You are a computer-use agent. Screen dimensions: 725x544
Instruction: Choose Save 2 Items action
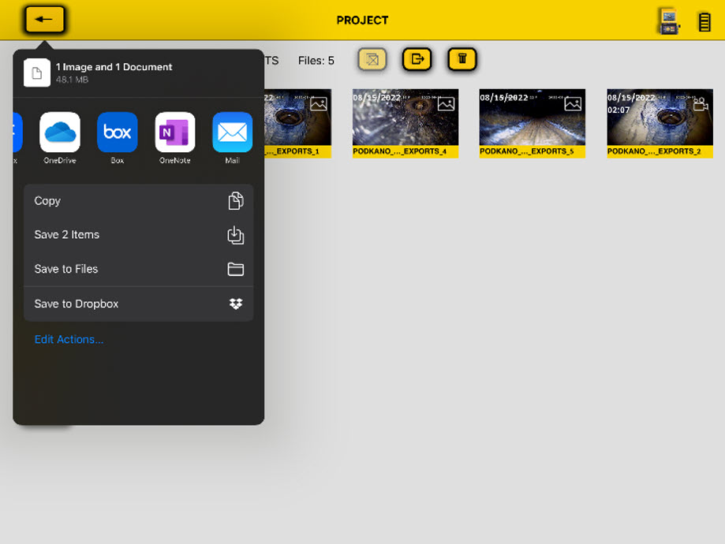coord(138,235)
